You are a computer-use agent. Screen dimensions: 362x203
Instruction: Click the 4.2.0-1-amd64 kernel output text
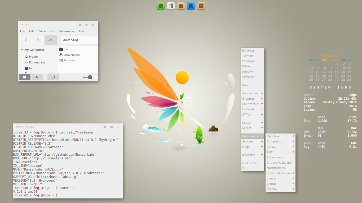pos(25,192)
